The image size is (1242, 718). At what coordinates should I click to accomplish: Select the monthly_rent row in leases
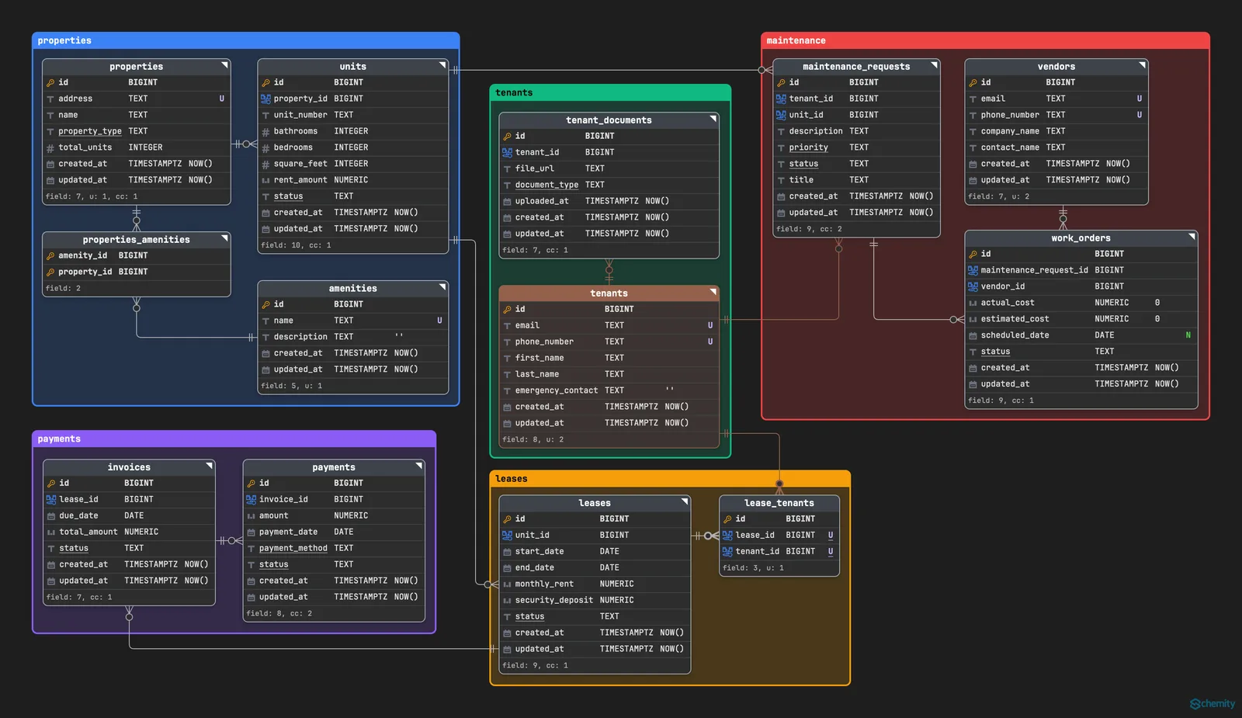[595, 584]
